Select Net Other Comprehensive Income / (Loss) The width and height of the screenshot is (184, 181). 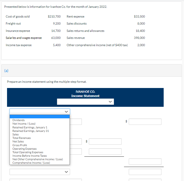[x=38, y=159]
